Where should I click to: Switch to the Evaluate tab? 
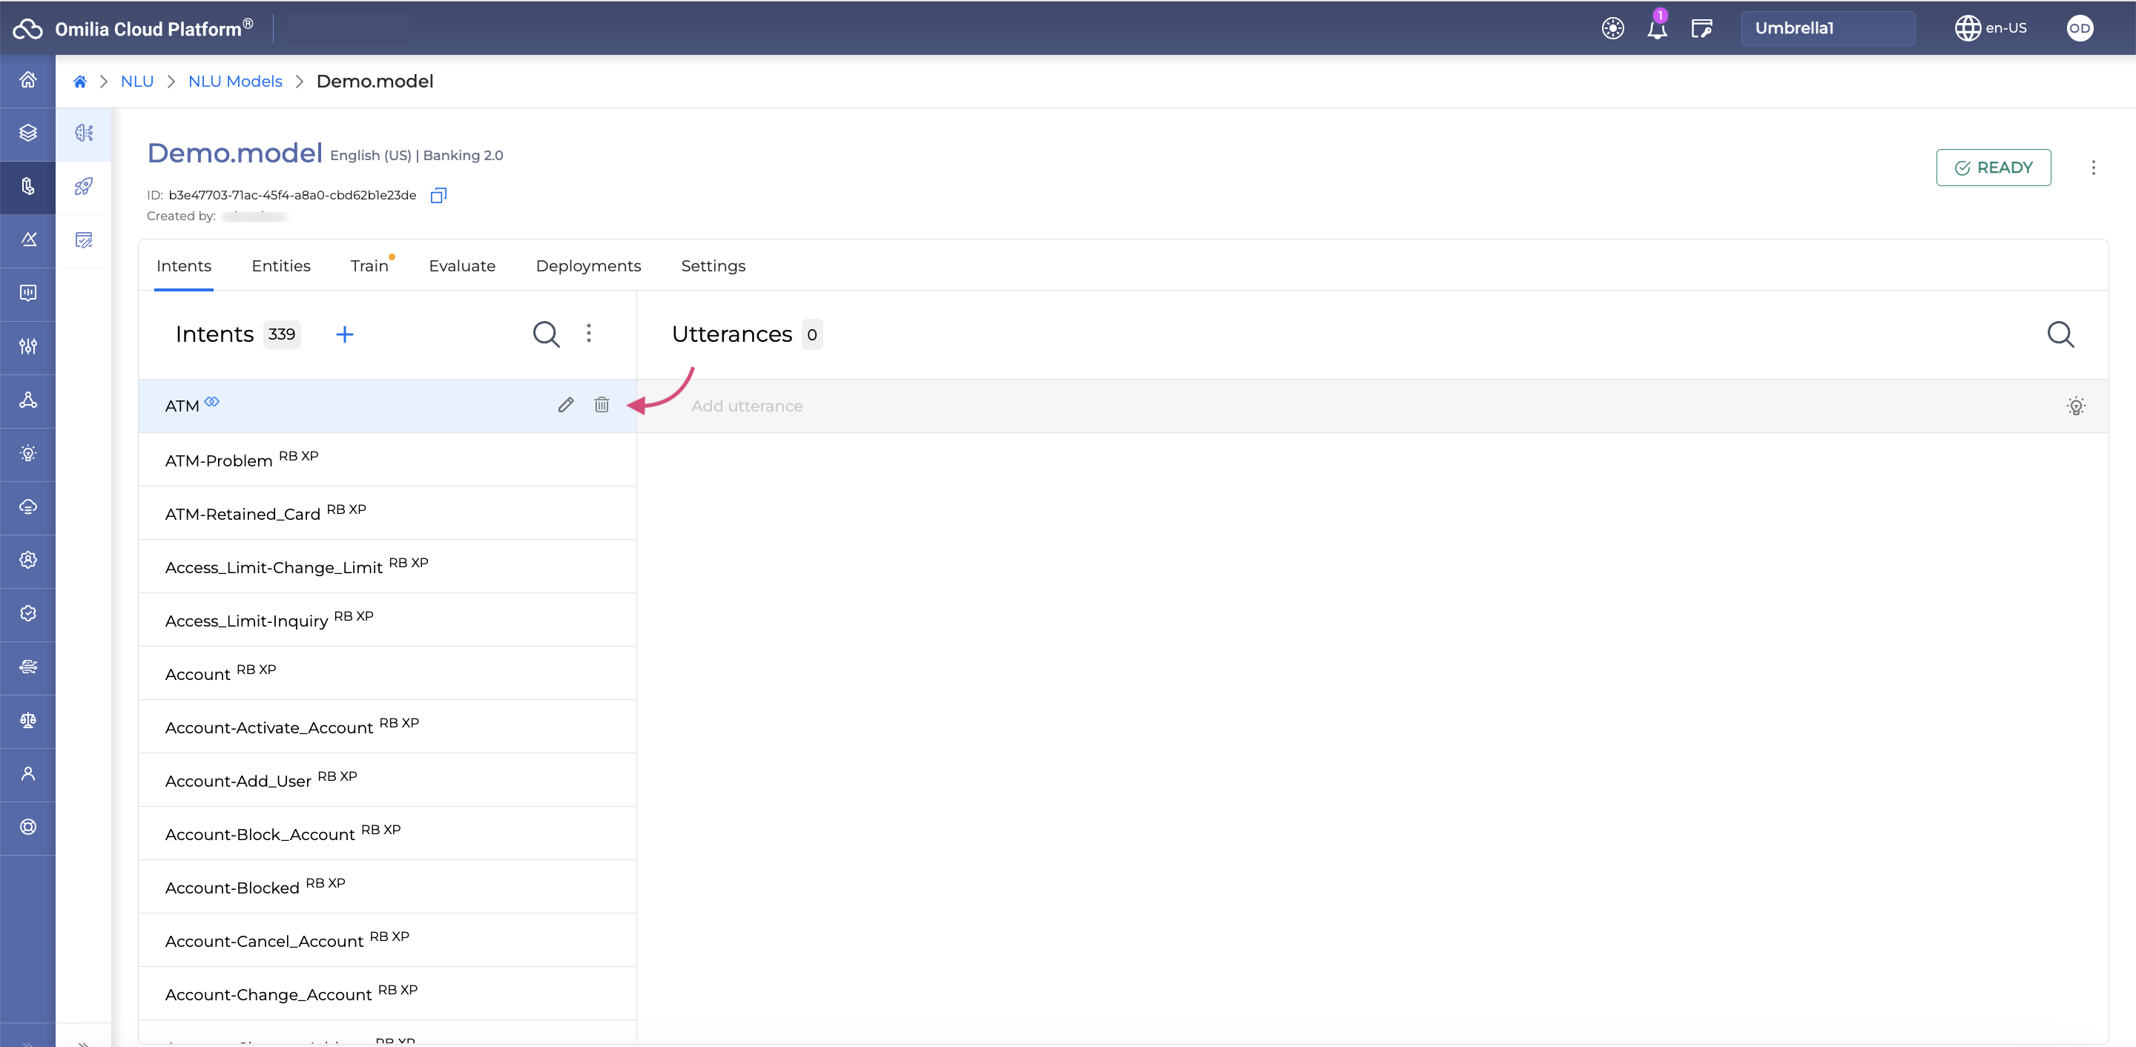click(462, 265)
